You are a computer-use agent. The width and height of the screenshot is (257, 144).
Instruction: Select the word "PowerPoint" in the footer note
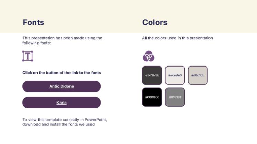tap(95, 120)
